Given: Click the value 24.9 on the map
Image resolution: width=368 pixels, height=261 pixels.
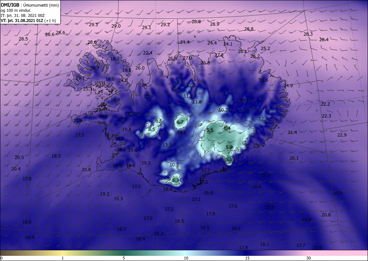Looking at the screenshot, I should (288, 86).
